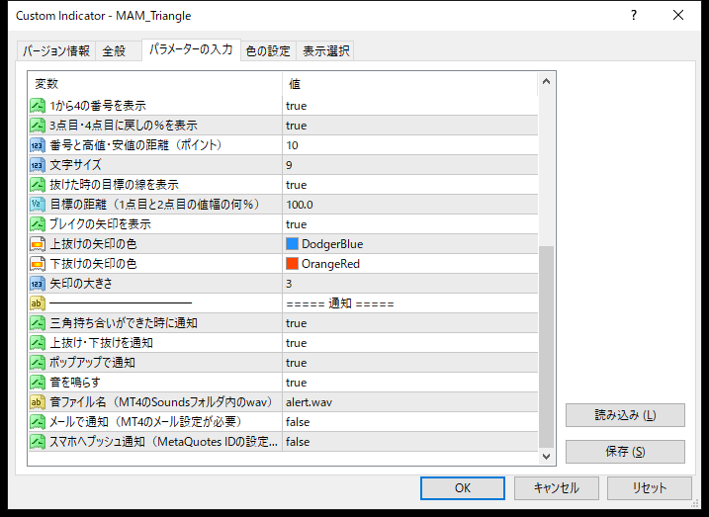Click true value of 抜けた時の目標の線を表示
The height and width of the screenshot is (517, 709).
410,185
